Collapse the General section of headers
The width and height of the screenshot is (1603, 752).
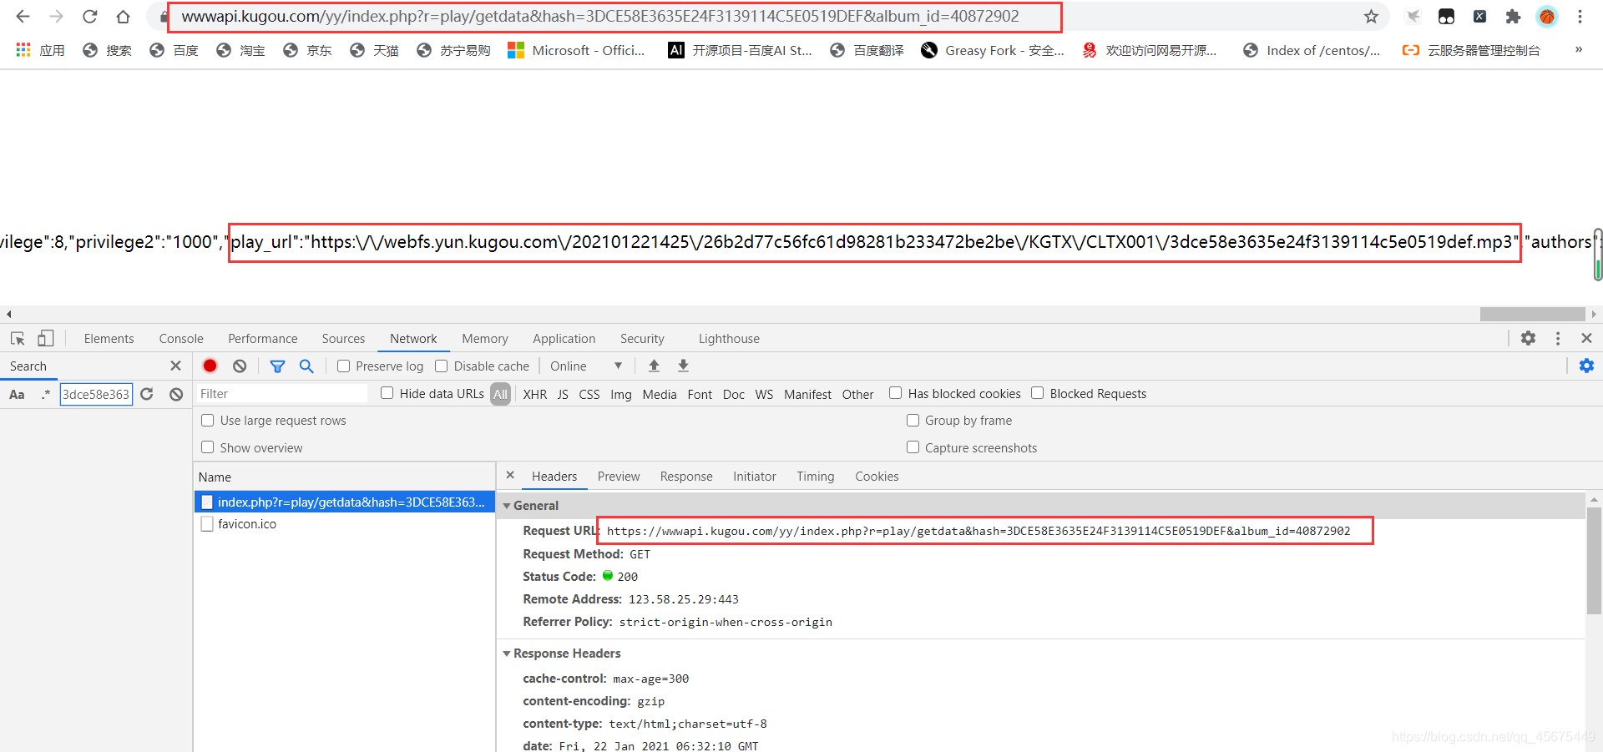pyautogui.click(x=508, y=505)
